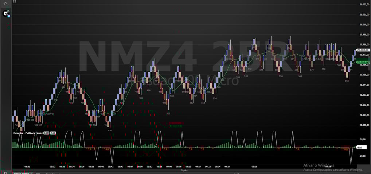
Task: Click the 09:24 time axis label
Action: [218, 166]
